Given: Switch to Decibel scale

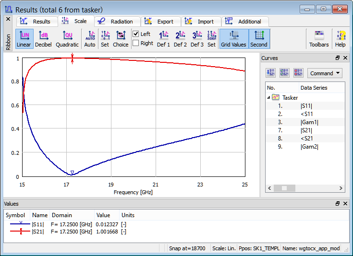Looking at the screenshot, I should 43,38.
